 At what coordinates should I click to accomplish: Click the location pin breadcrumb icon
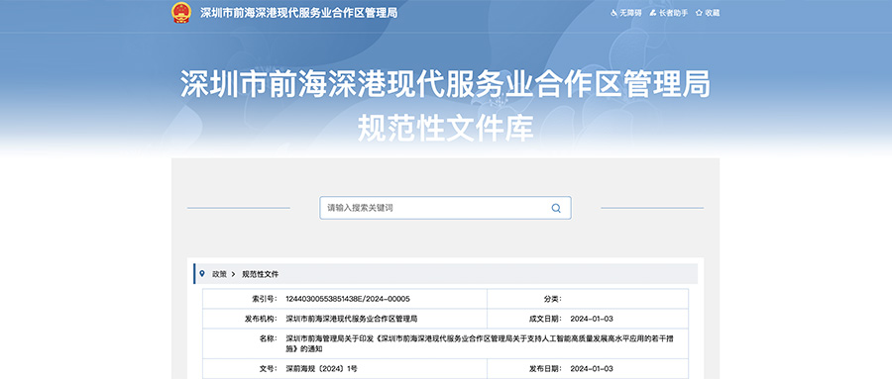[202, 273]
